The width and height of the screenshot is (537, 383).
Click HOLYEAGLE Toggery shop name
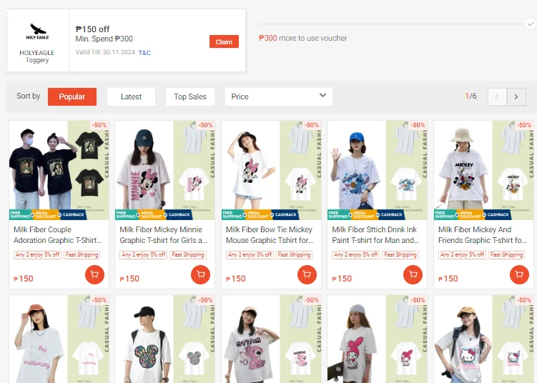click(x=37, y=56)
